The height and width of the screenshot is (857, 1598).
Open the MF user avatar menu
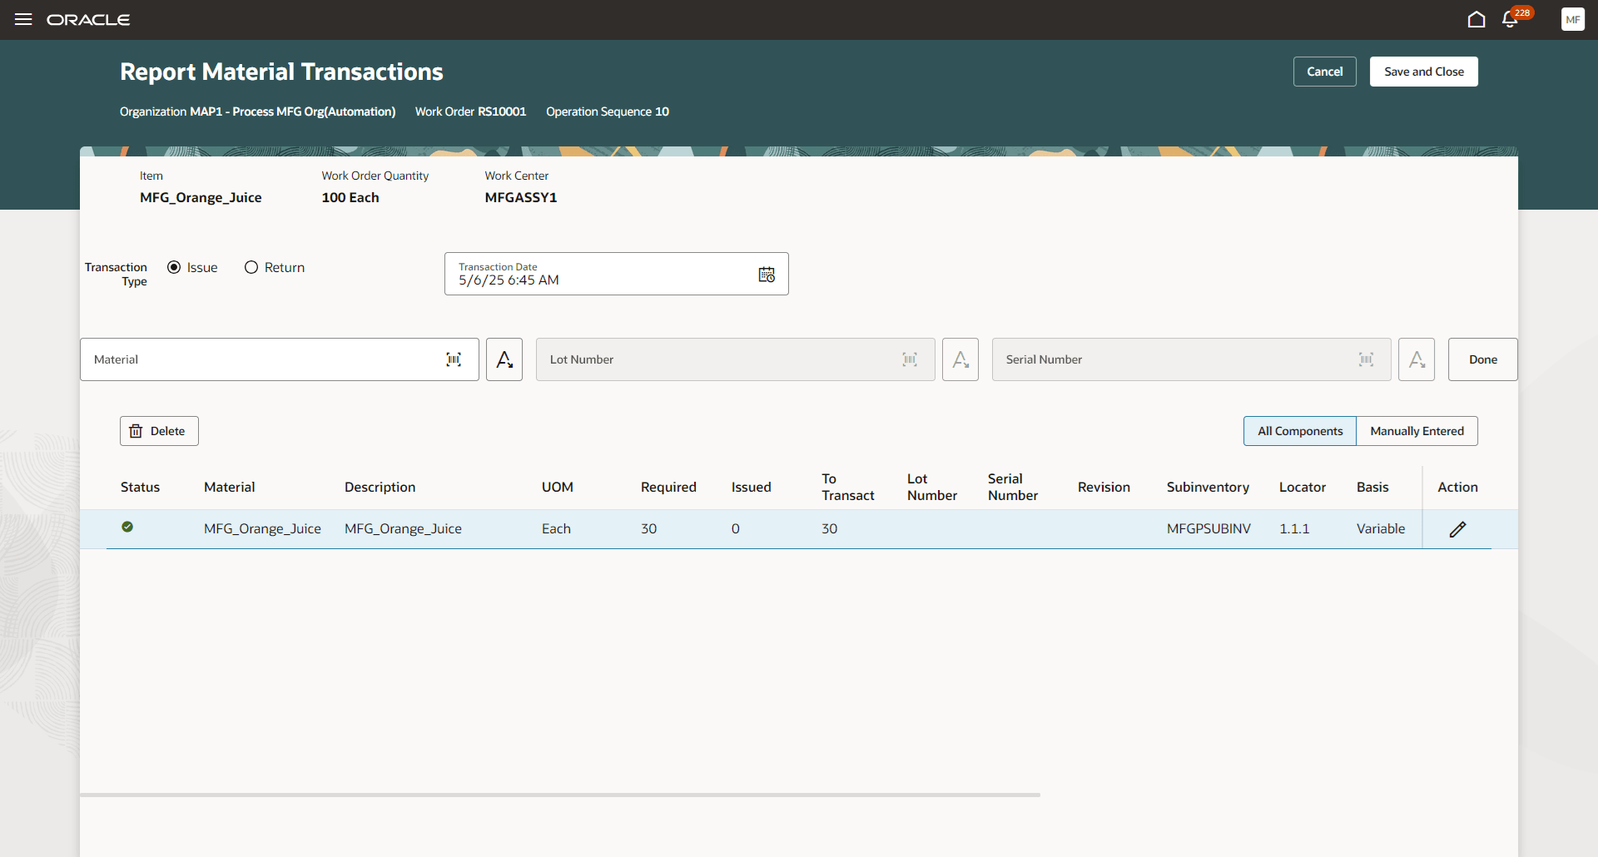1572,19
